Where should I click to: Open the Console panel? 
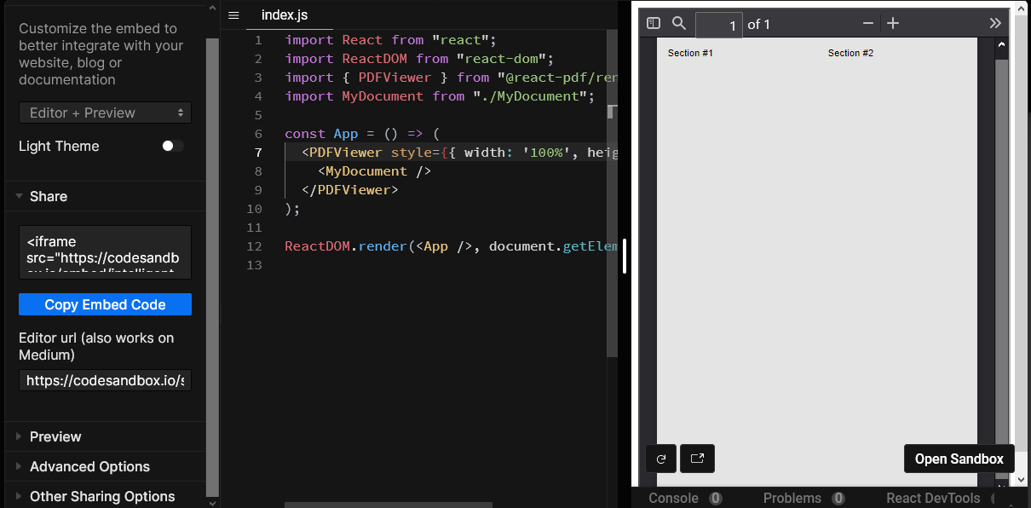[672, 498]
